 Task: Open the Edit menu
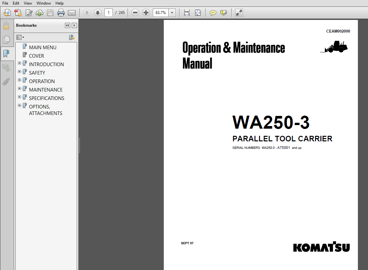click(16, 3)
